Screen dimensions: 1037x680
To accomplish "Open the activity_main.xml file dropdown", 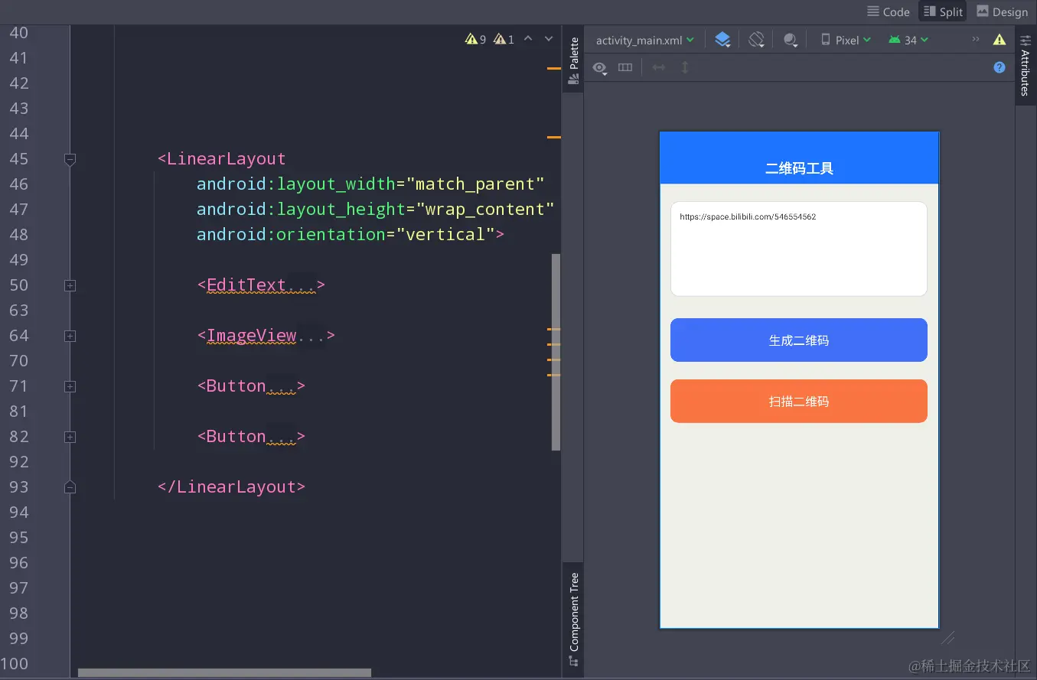I will coord(644,41).
